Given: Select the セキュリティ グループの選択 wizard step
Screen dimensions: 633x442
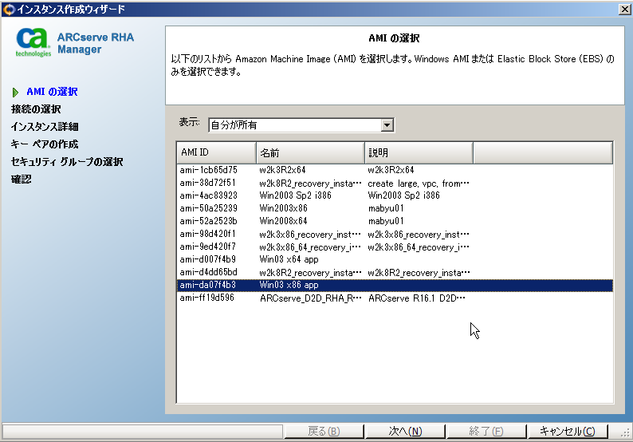Looking at the screenshot, I should 67,162.
